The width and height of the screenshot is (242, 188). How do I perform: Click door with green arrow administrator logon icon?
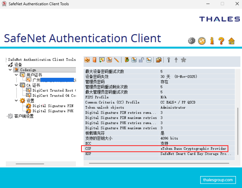127,60
